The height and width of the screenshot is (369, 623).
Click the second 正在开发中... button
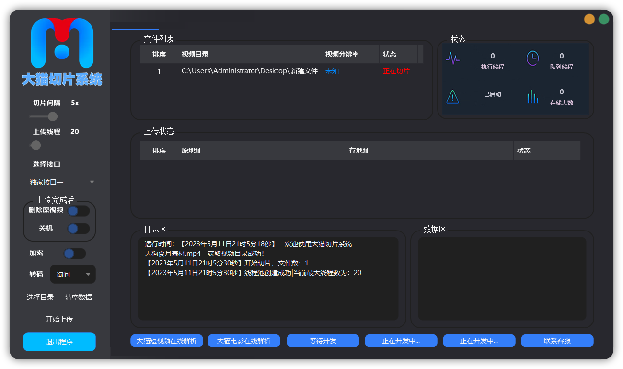point(479,341)
